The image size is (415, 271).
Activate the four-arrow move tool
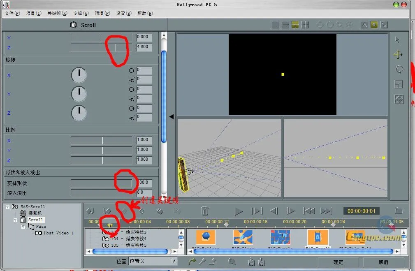[398, 55]
